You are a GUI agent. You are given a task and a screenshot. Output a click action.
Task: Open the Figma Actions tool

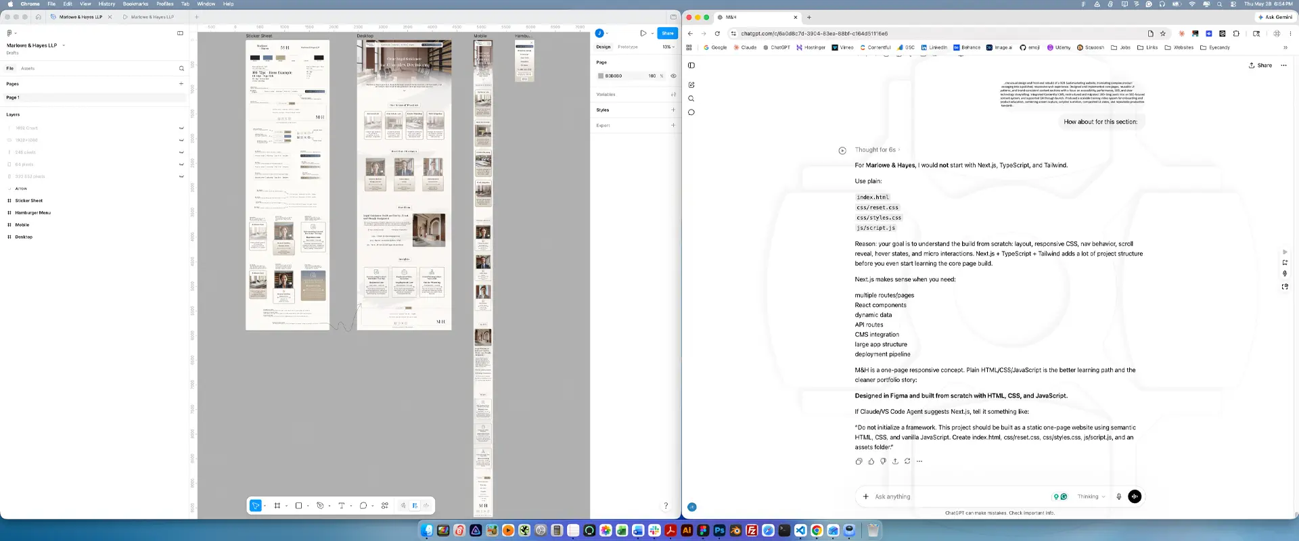385,505
